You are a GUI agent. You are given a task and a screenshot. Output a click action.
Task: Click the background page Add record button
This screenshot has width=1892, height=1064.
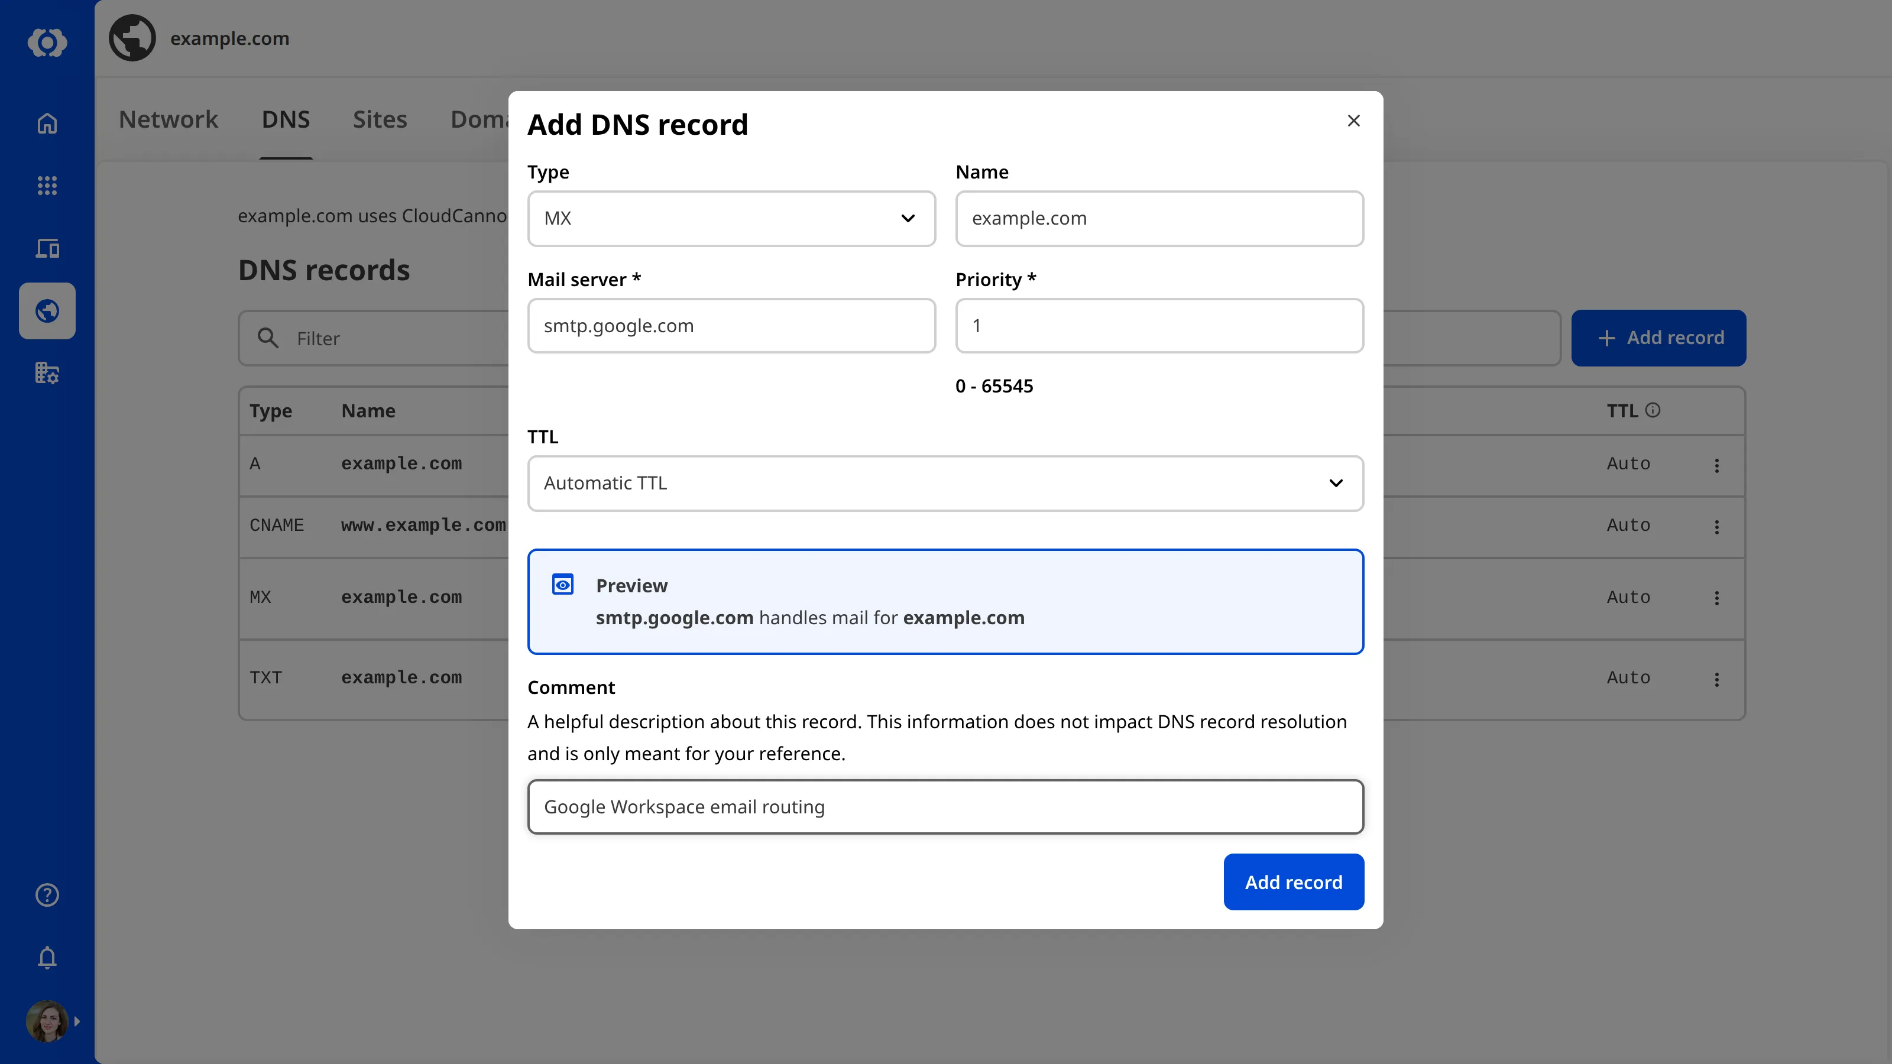click(x=1658, y=338)
